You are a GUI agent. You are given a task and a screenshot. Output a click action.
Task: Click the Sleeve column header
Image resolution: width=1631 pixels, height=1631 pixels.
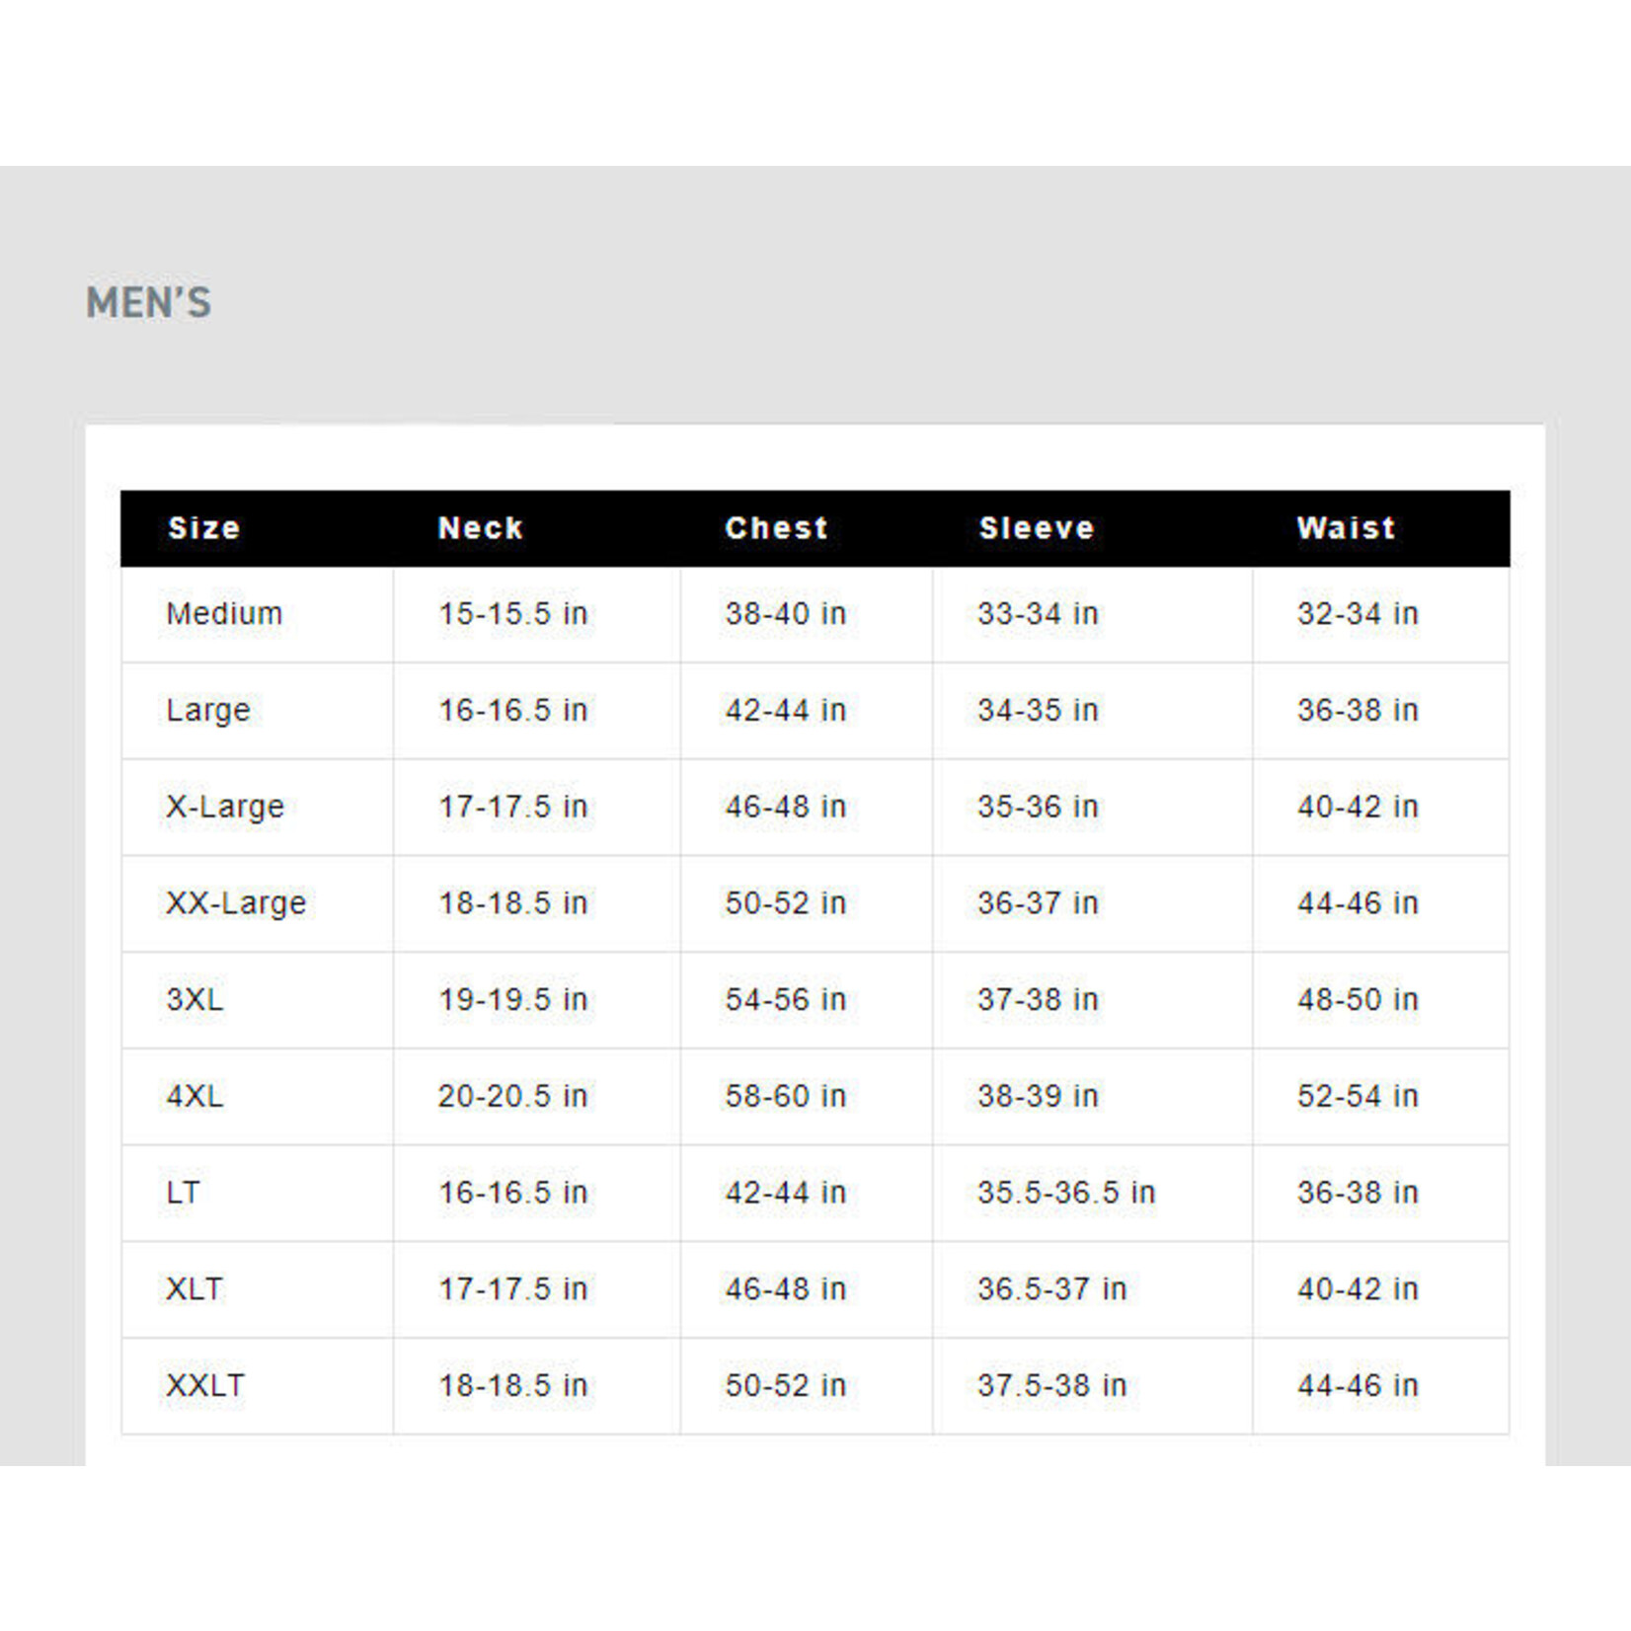click(x=1037, y=528)
